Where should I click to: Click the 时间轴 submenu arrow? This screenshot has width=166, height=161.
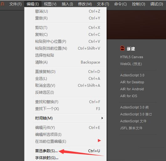pyautogui.click(x=102, y=118)
